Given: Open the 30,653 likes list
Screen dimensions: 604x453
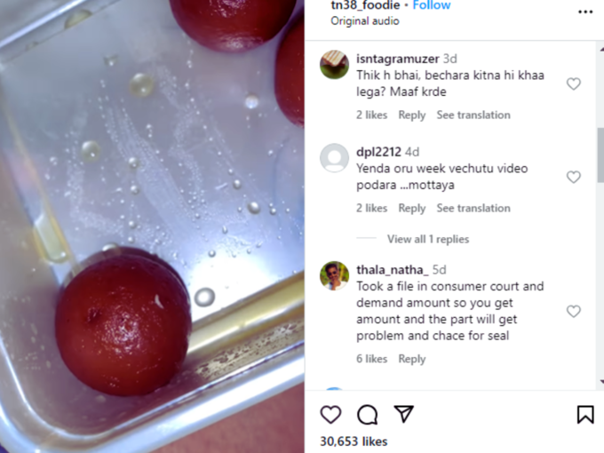Looking at the screenshot, I should tap(354, 441).
